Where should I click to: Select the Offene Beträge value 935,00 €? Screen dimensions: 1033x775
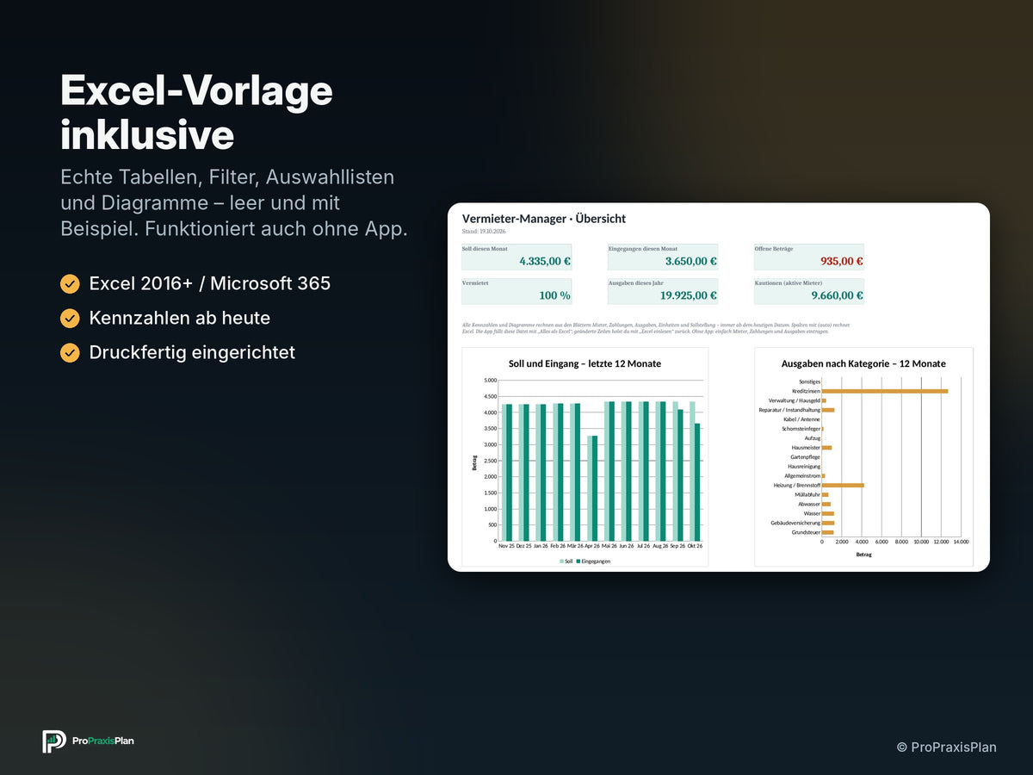tap(842, 261)
